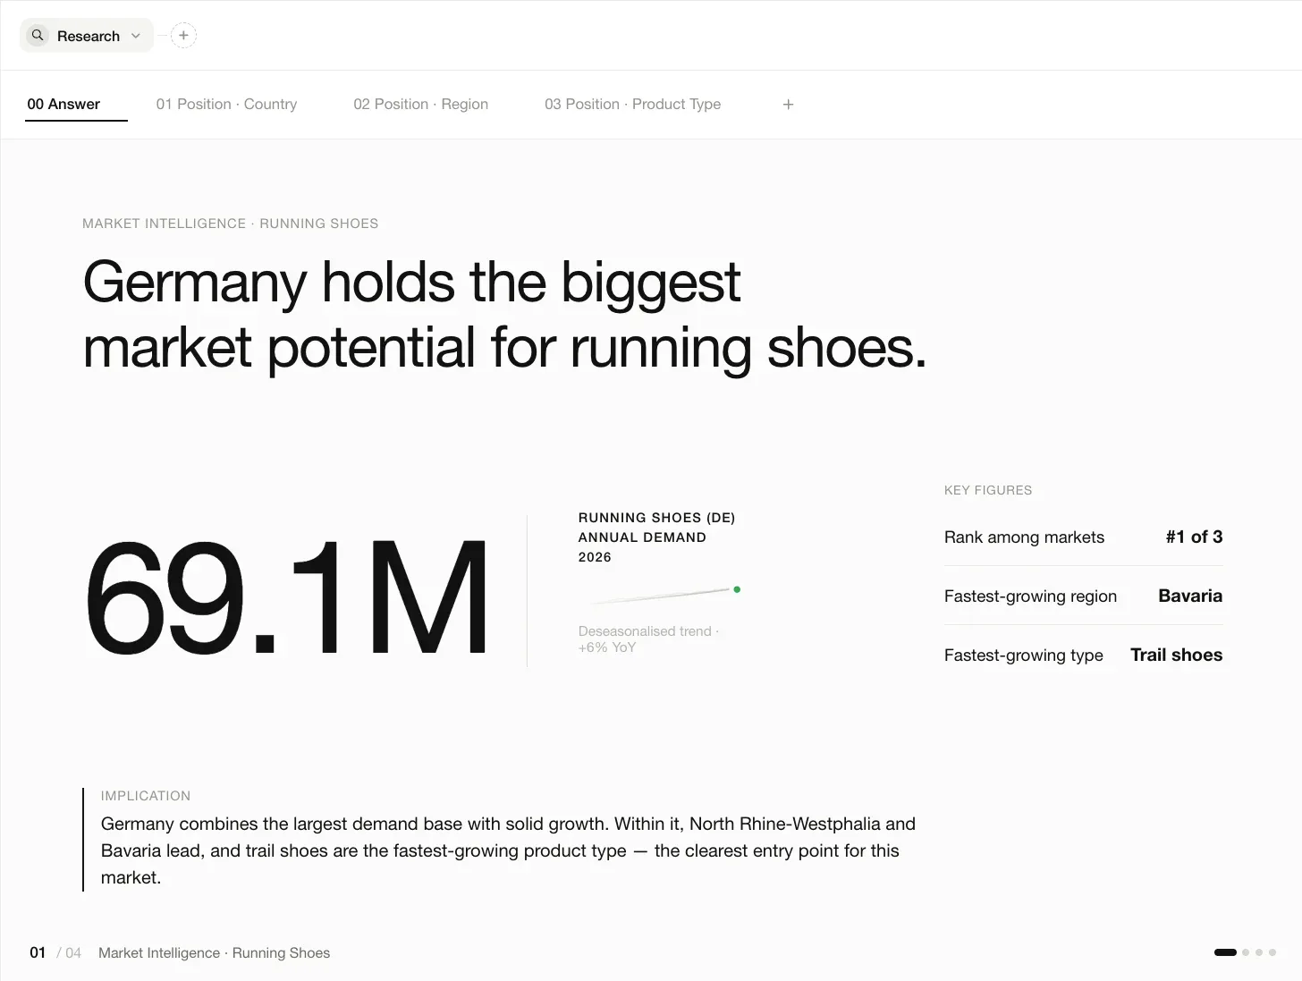
Task: Click 'RUNNING SHOES (DE)' label
Action: tap(656, 518)
